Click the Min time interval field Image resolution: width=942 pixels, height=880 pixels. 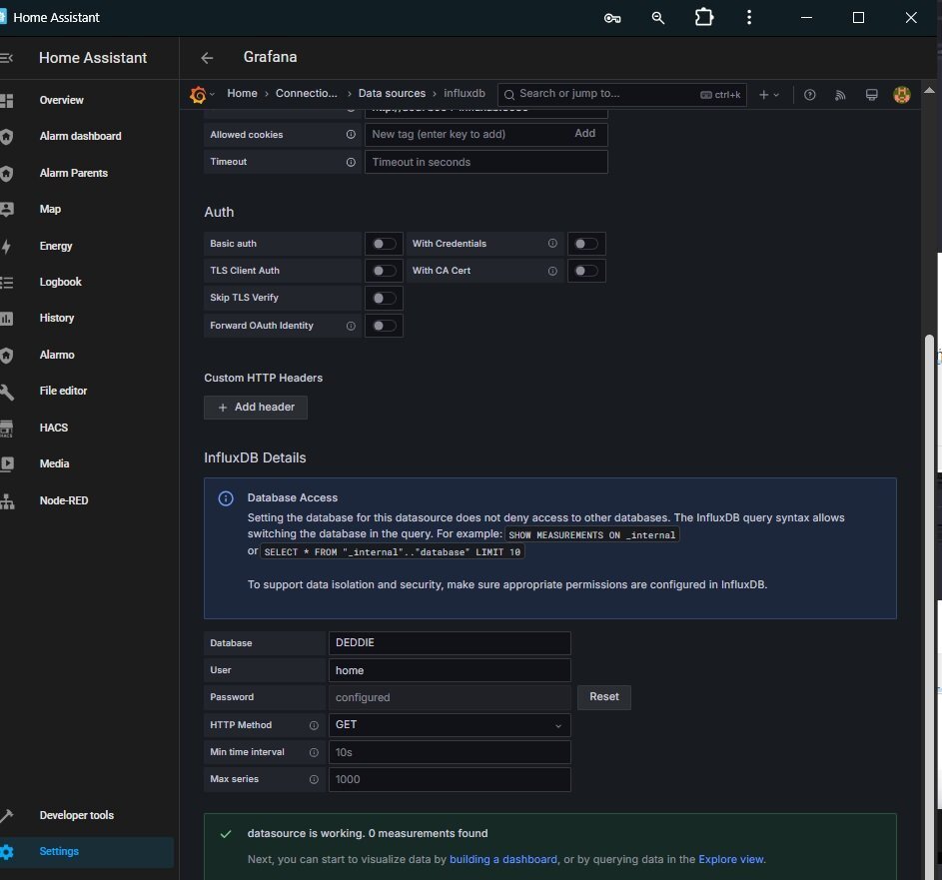click(450, 753)
